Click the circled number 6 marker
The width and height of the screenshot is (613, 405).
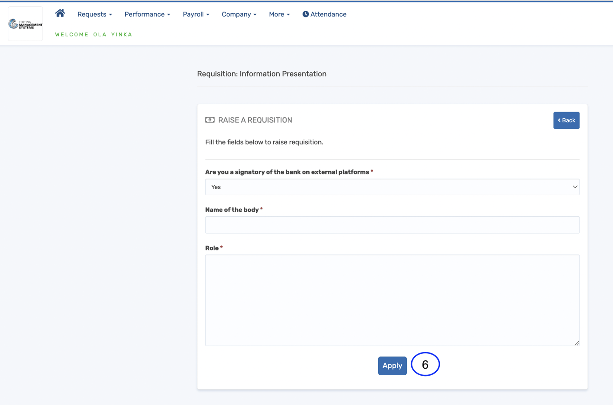click(425, 364)
